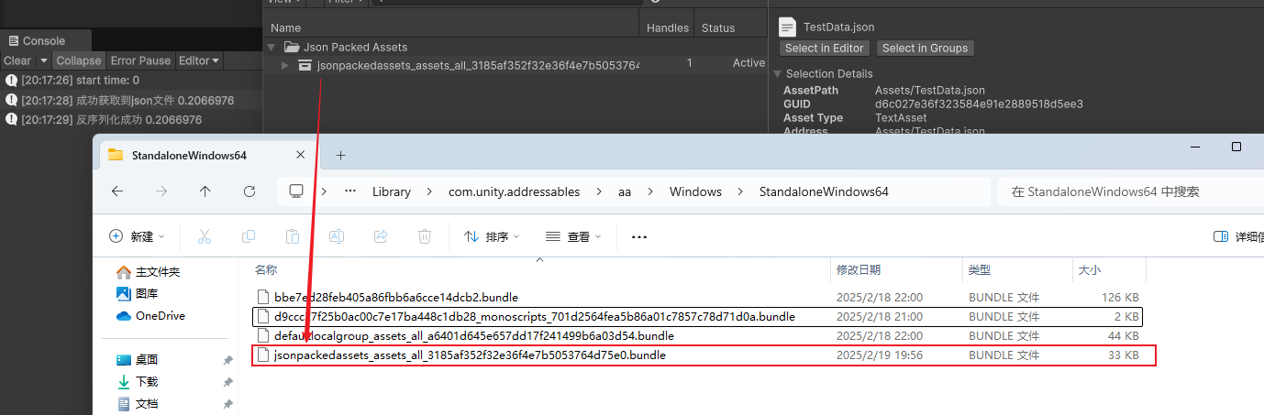Click the AssetPath value Assets/TestData.json
The image size is (1264, 415).
[930, 91]
